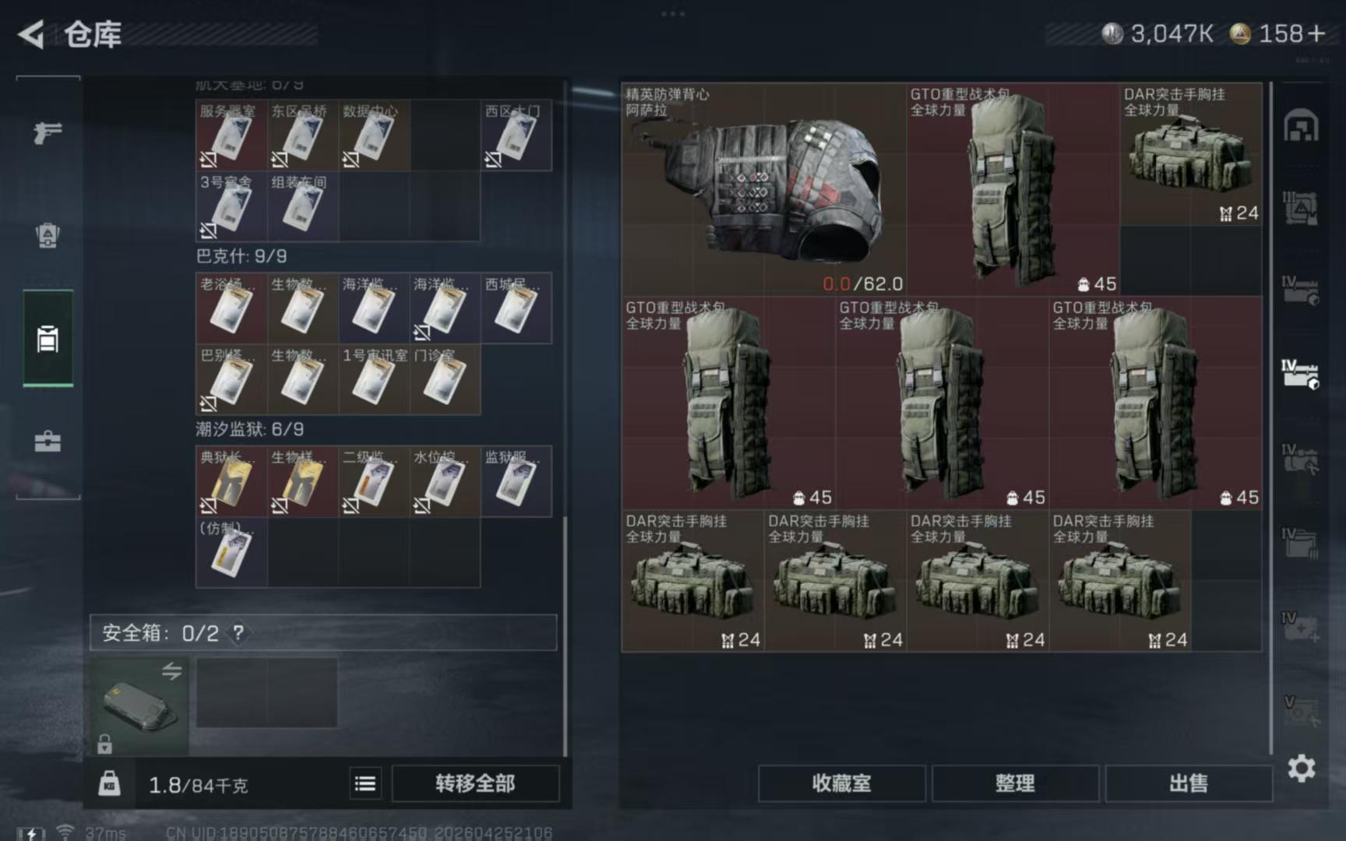Select the main warehouse tab icon
The height and width of the screenshot is (841, 1346).
click(x=1301, y=126)
